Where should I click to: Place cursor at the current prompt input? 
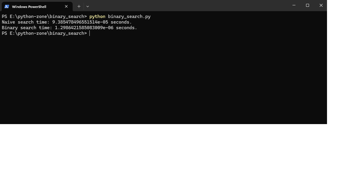[x=90, y=33]
